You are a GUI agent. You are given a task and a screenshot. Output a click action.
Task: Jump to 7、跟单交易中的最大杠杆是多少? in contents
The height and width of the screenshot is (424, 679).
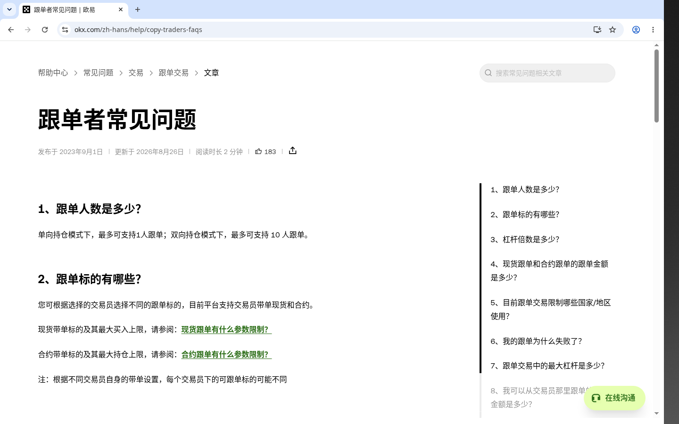tap(547, 366)
